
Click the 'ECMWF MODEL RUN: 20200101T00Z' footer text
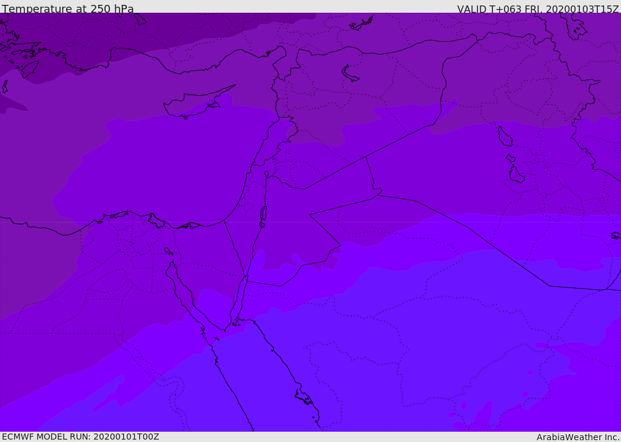coord(81,437)
